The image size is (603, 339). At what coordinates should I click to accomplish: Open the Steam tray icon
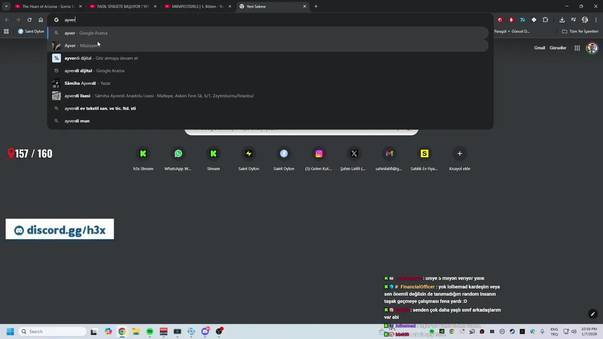coord(512,331)
